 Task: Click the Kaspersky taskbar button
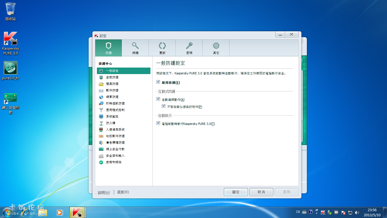[77, 212]
